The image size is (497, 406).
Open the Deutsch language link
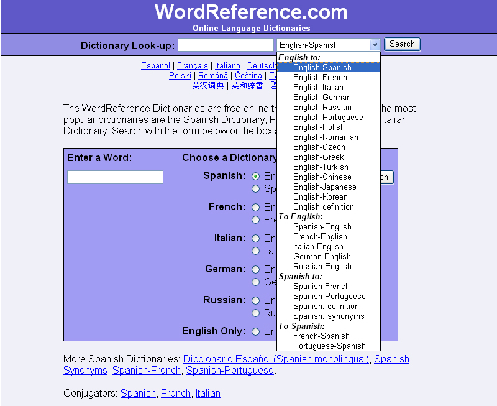point(262,66)
